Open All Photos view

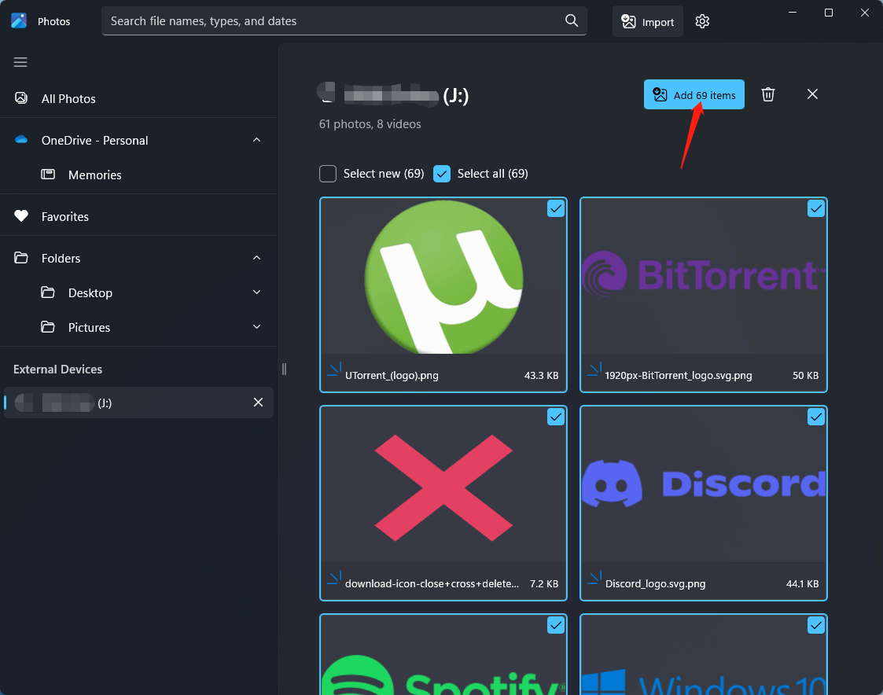[x=138, y=98]
